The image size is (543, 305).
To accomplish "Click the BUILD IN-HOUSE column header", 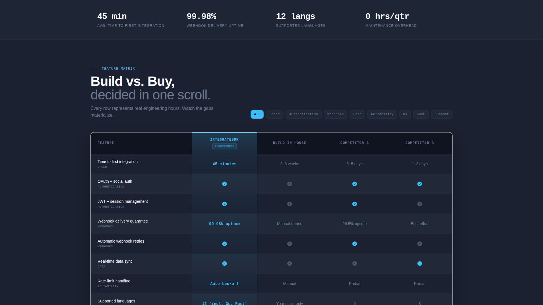I will 289,143.
